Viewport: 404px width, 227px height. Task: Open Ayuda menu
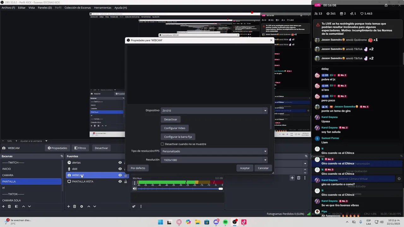click(121, 8)
